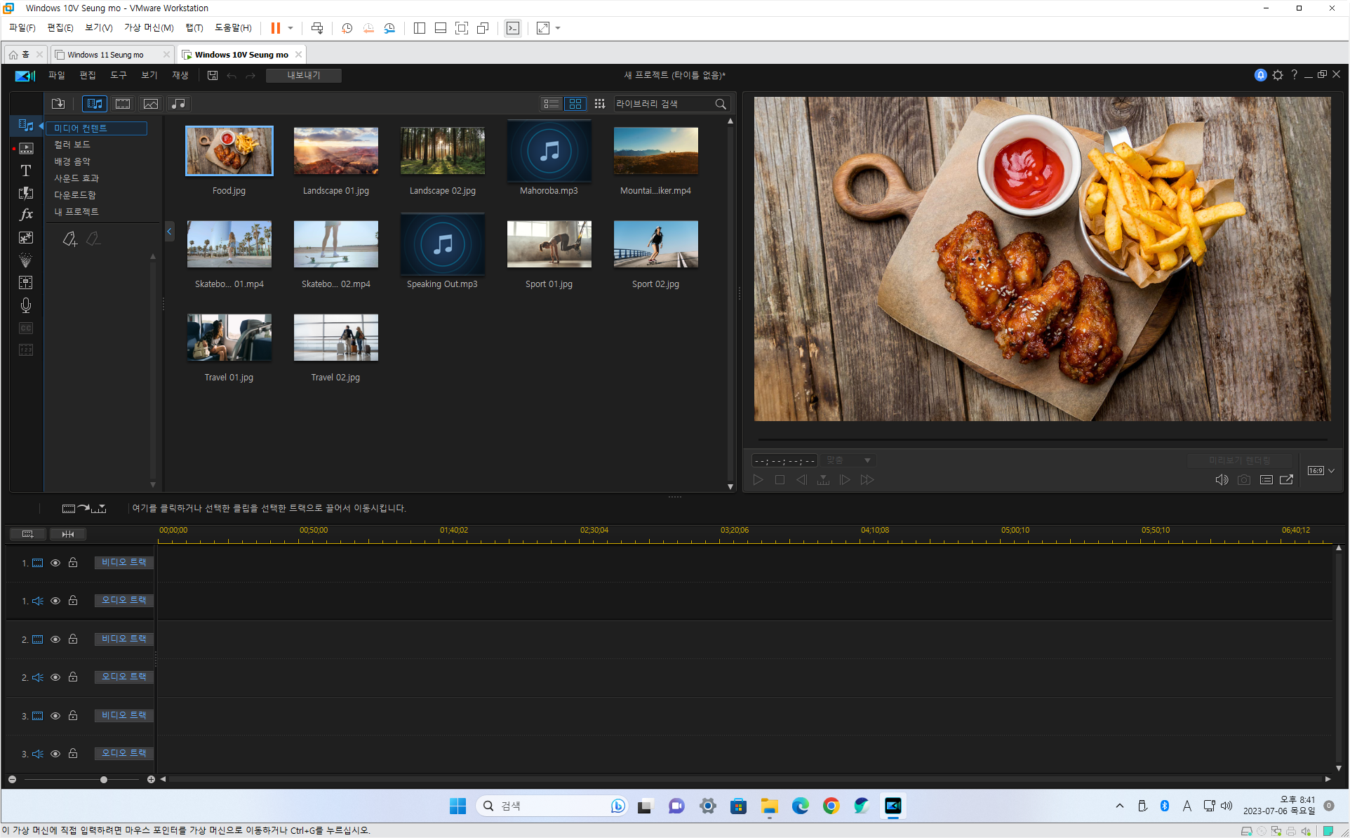
Task: Click the timeline zoom slider handle
Action: click(104, 780)
